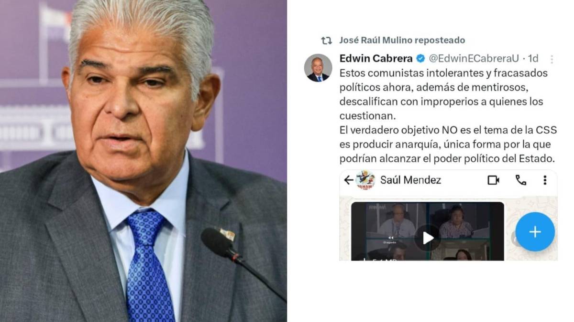Open Edwin Cabrera's profile avatar
The image size is (574, 322).
(x=318, y=67)
